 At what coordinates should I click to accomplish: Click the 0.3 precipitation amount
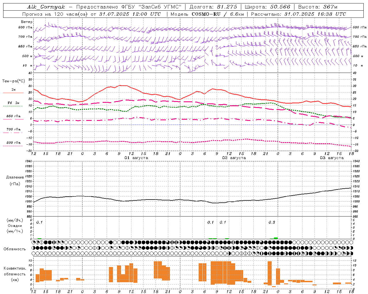point(272,222)
